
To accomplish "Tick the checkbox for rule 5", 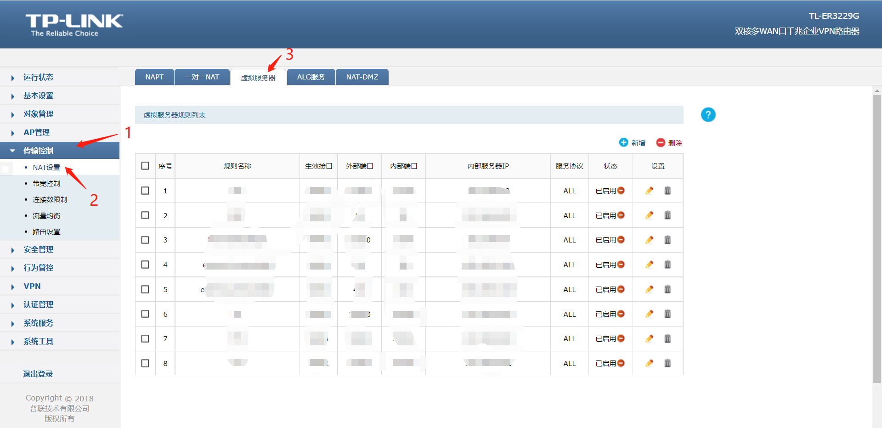I will click(x=145, y=289).
